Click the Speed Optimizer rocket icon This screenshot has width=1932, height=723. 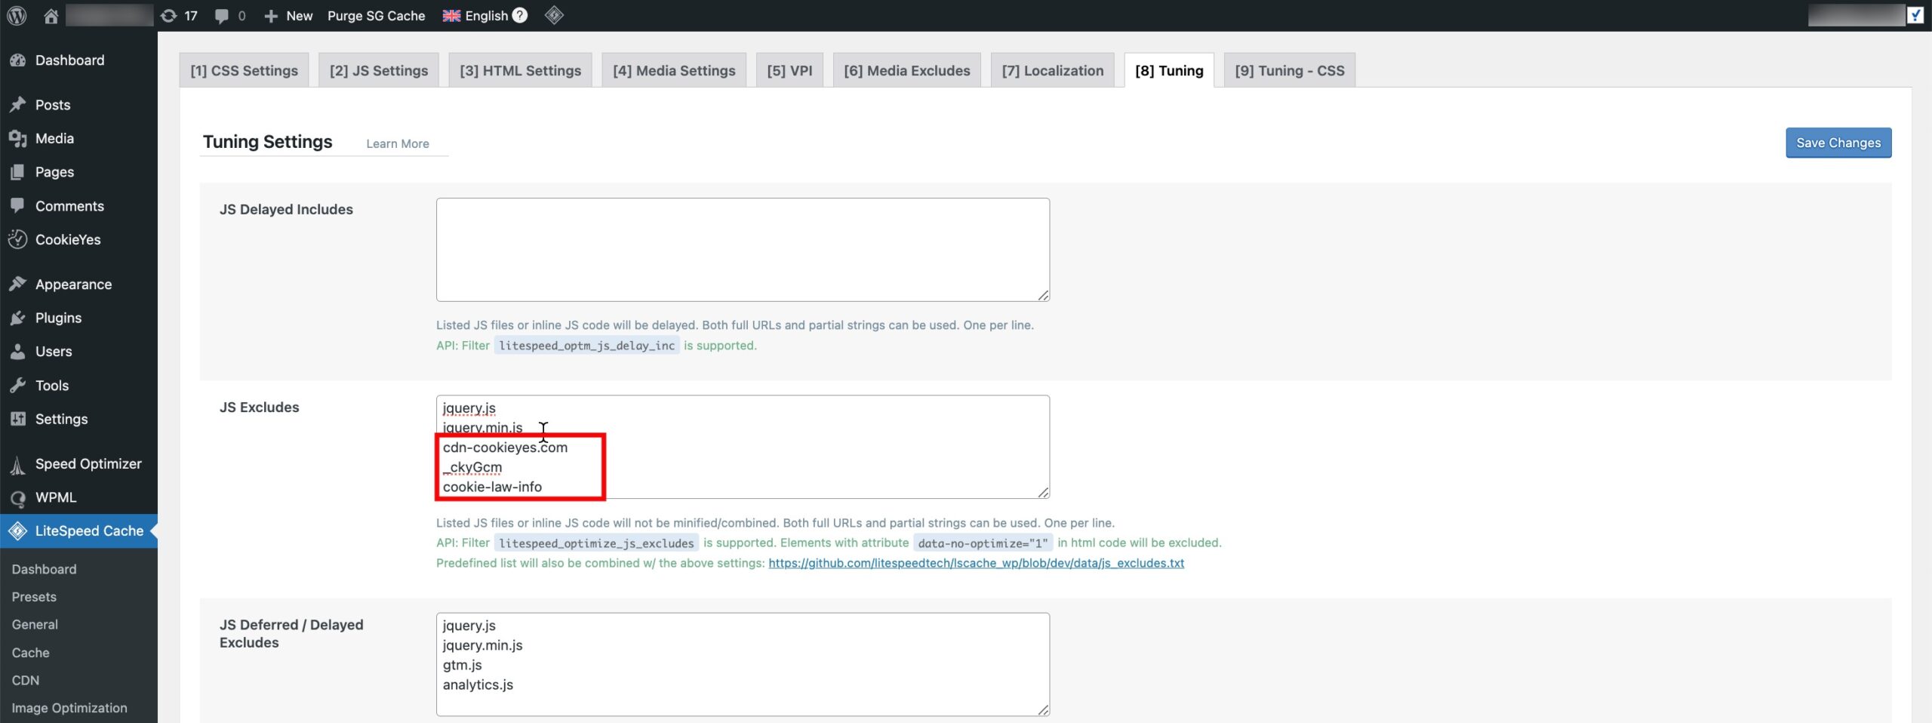click(x=18, y=464)
